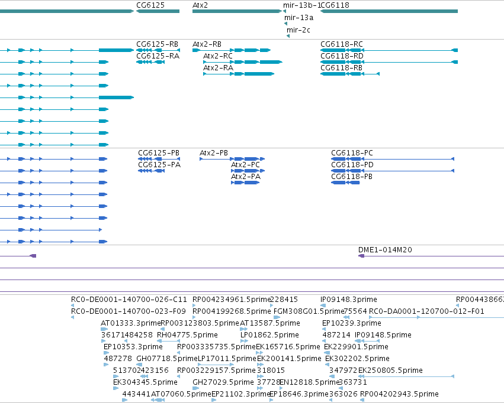Click EST EP18646.3prime
This screenshot has height=403, width=504.
299,394
